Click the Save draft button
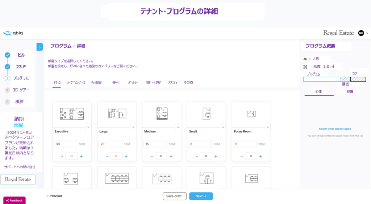371x204 pixels. [x=175, y=196]
